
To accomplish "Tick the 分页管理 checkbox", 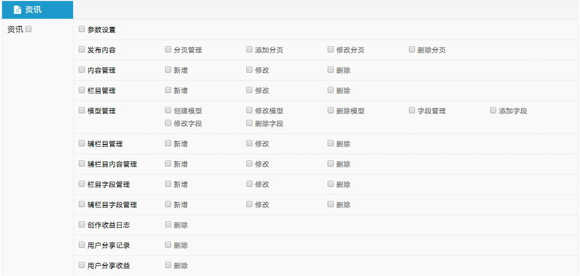I will point(168,50).
